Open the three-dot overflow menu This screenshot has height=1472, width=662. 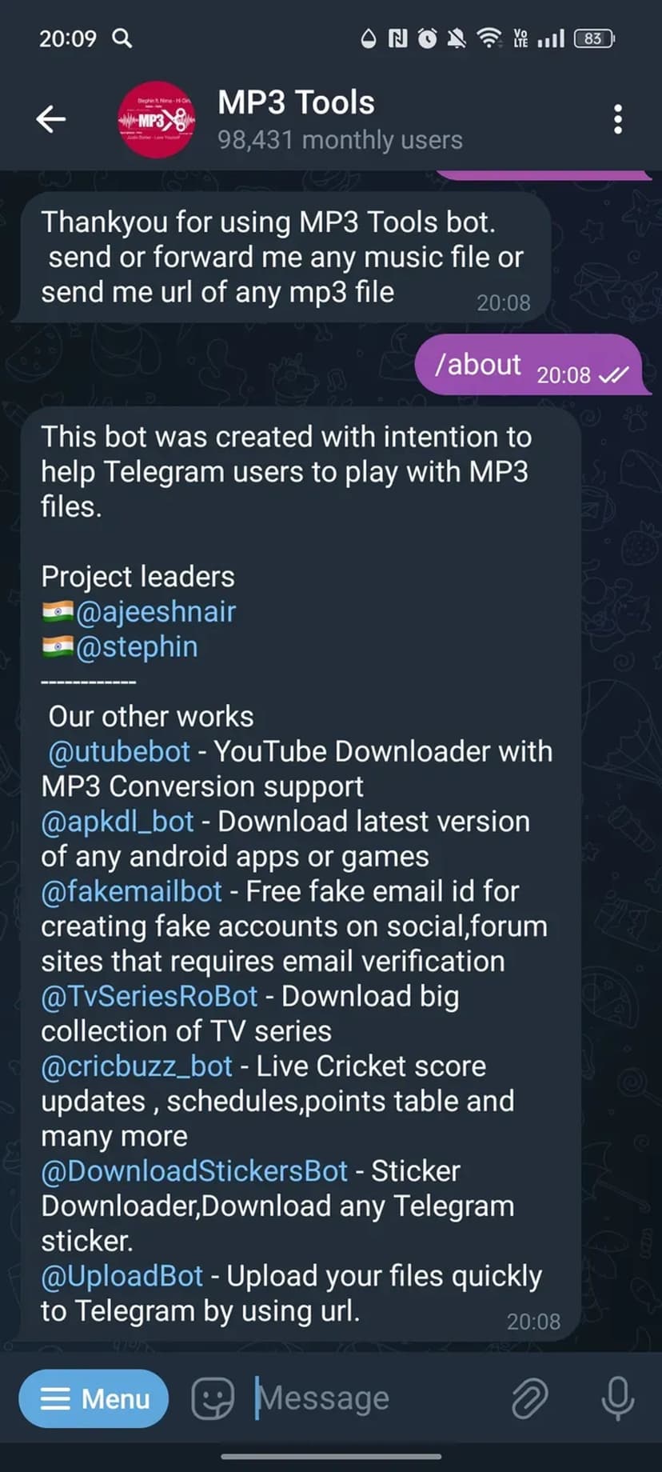pyautogui.click(x=617, y=119)
